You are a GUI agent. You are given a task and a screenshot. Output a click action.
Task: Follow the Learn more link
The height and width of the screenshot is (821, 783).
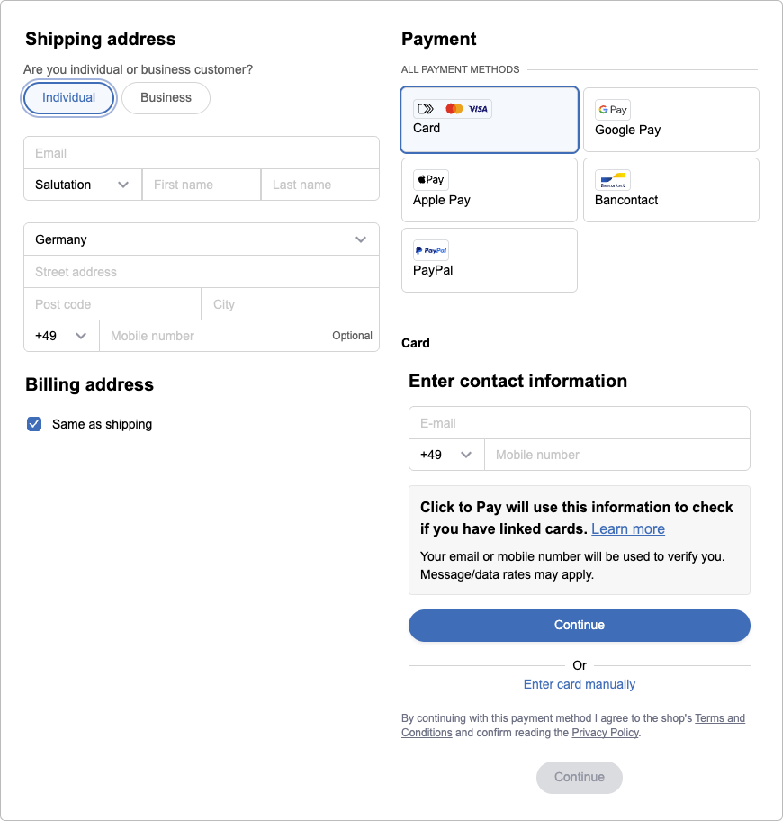click(x=628, y=528)
